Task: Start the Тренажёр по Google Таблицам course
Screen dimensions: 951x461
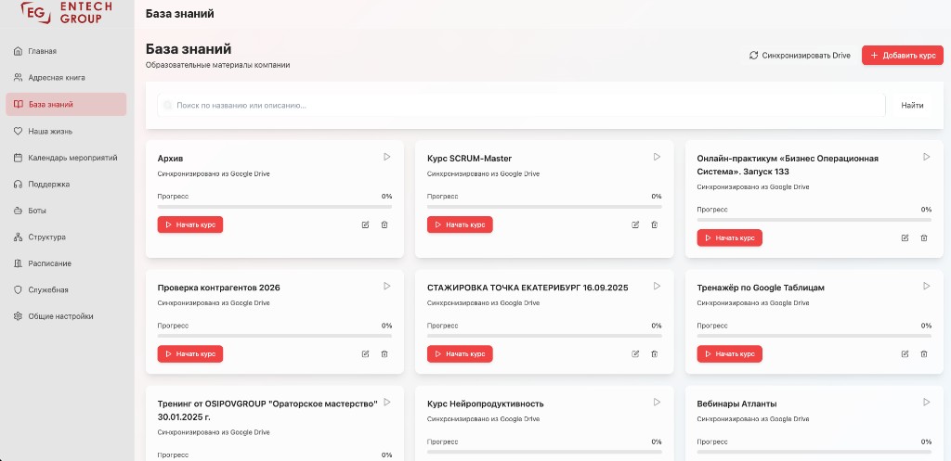Action: [730, 353]
